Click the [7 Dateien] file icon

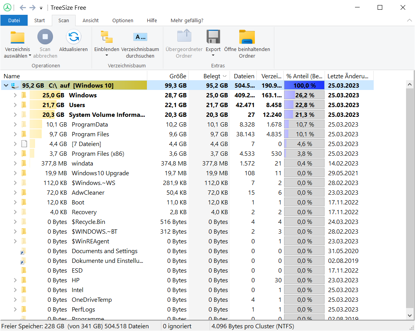tap(24, 144)
